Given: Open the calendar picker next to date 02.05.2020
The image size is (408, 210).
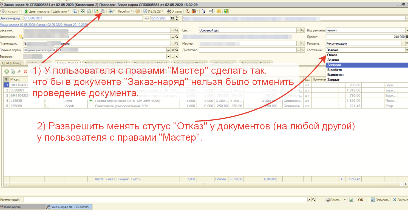Looking at the screenshot, I should 172,18.
